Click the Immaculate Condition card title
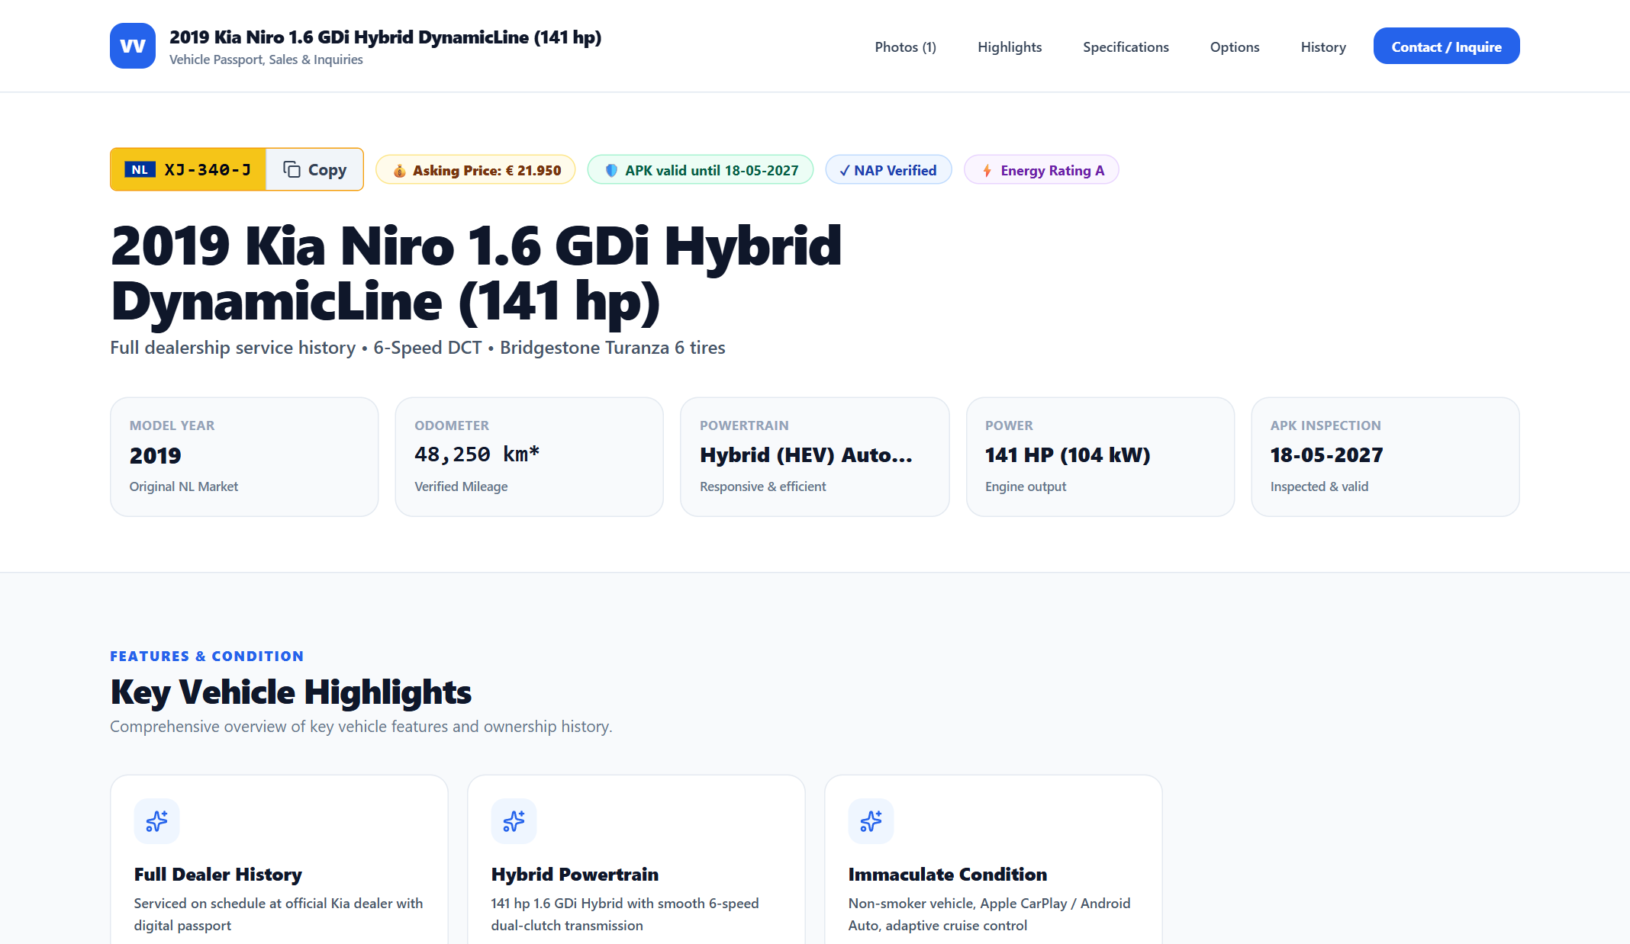The image size is (1630, 944). click(x=948, y=875)
